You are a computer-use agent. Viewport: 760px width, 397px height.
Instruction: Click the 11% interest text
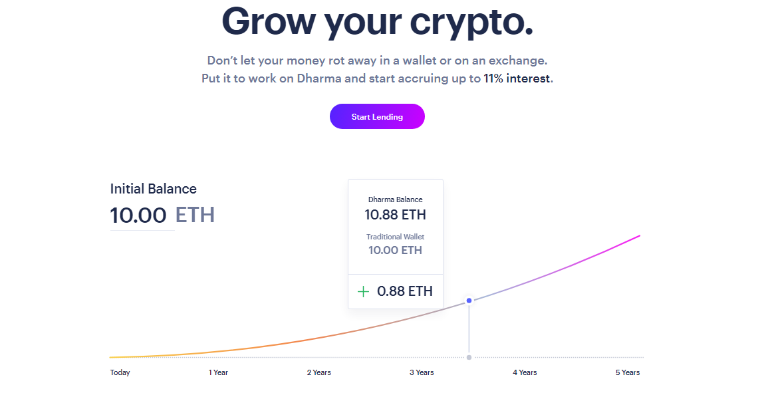[517, 78]
